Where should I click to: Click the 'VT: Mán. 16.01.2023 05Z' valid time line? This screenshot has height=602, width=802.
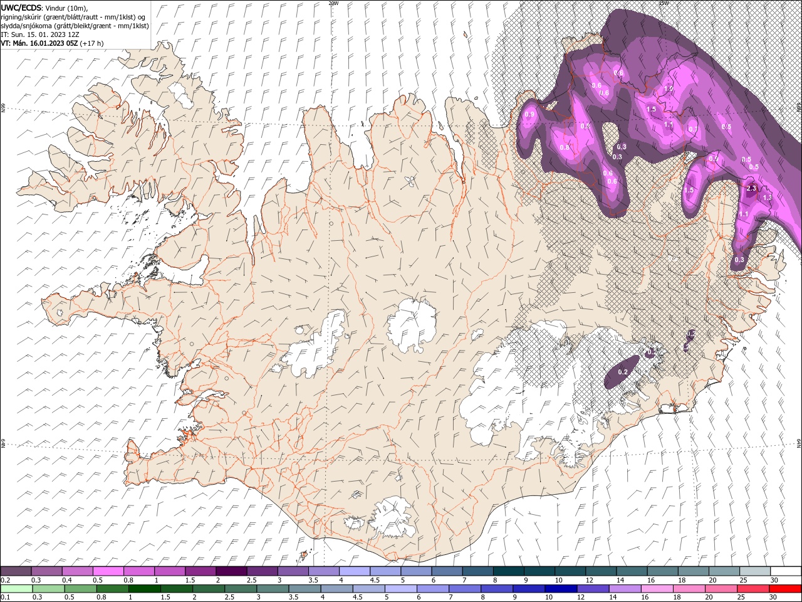pos(52,43)
